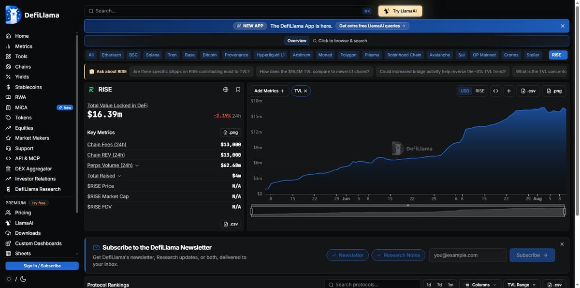Download chart as .png
The image size is (580, 288).
coord(554,91)
